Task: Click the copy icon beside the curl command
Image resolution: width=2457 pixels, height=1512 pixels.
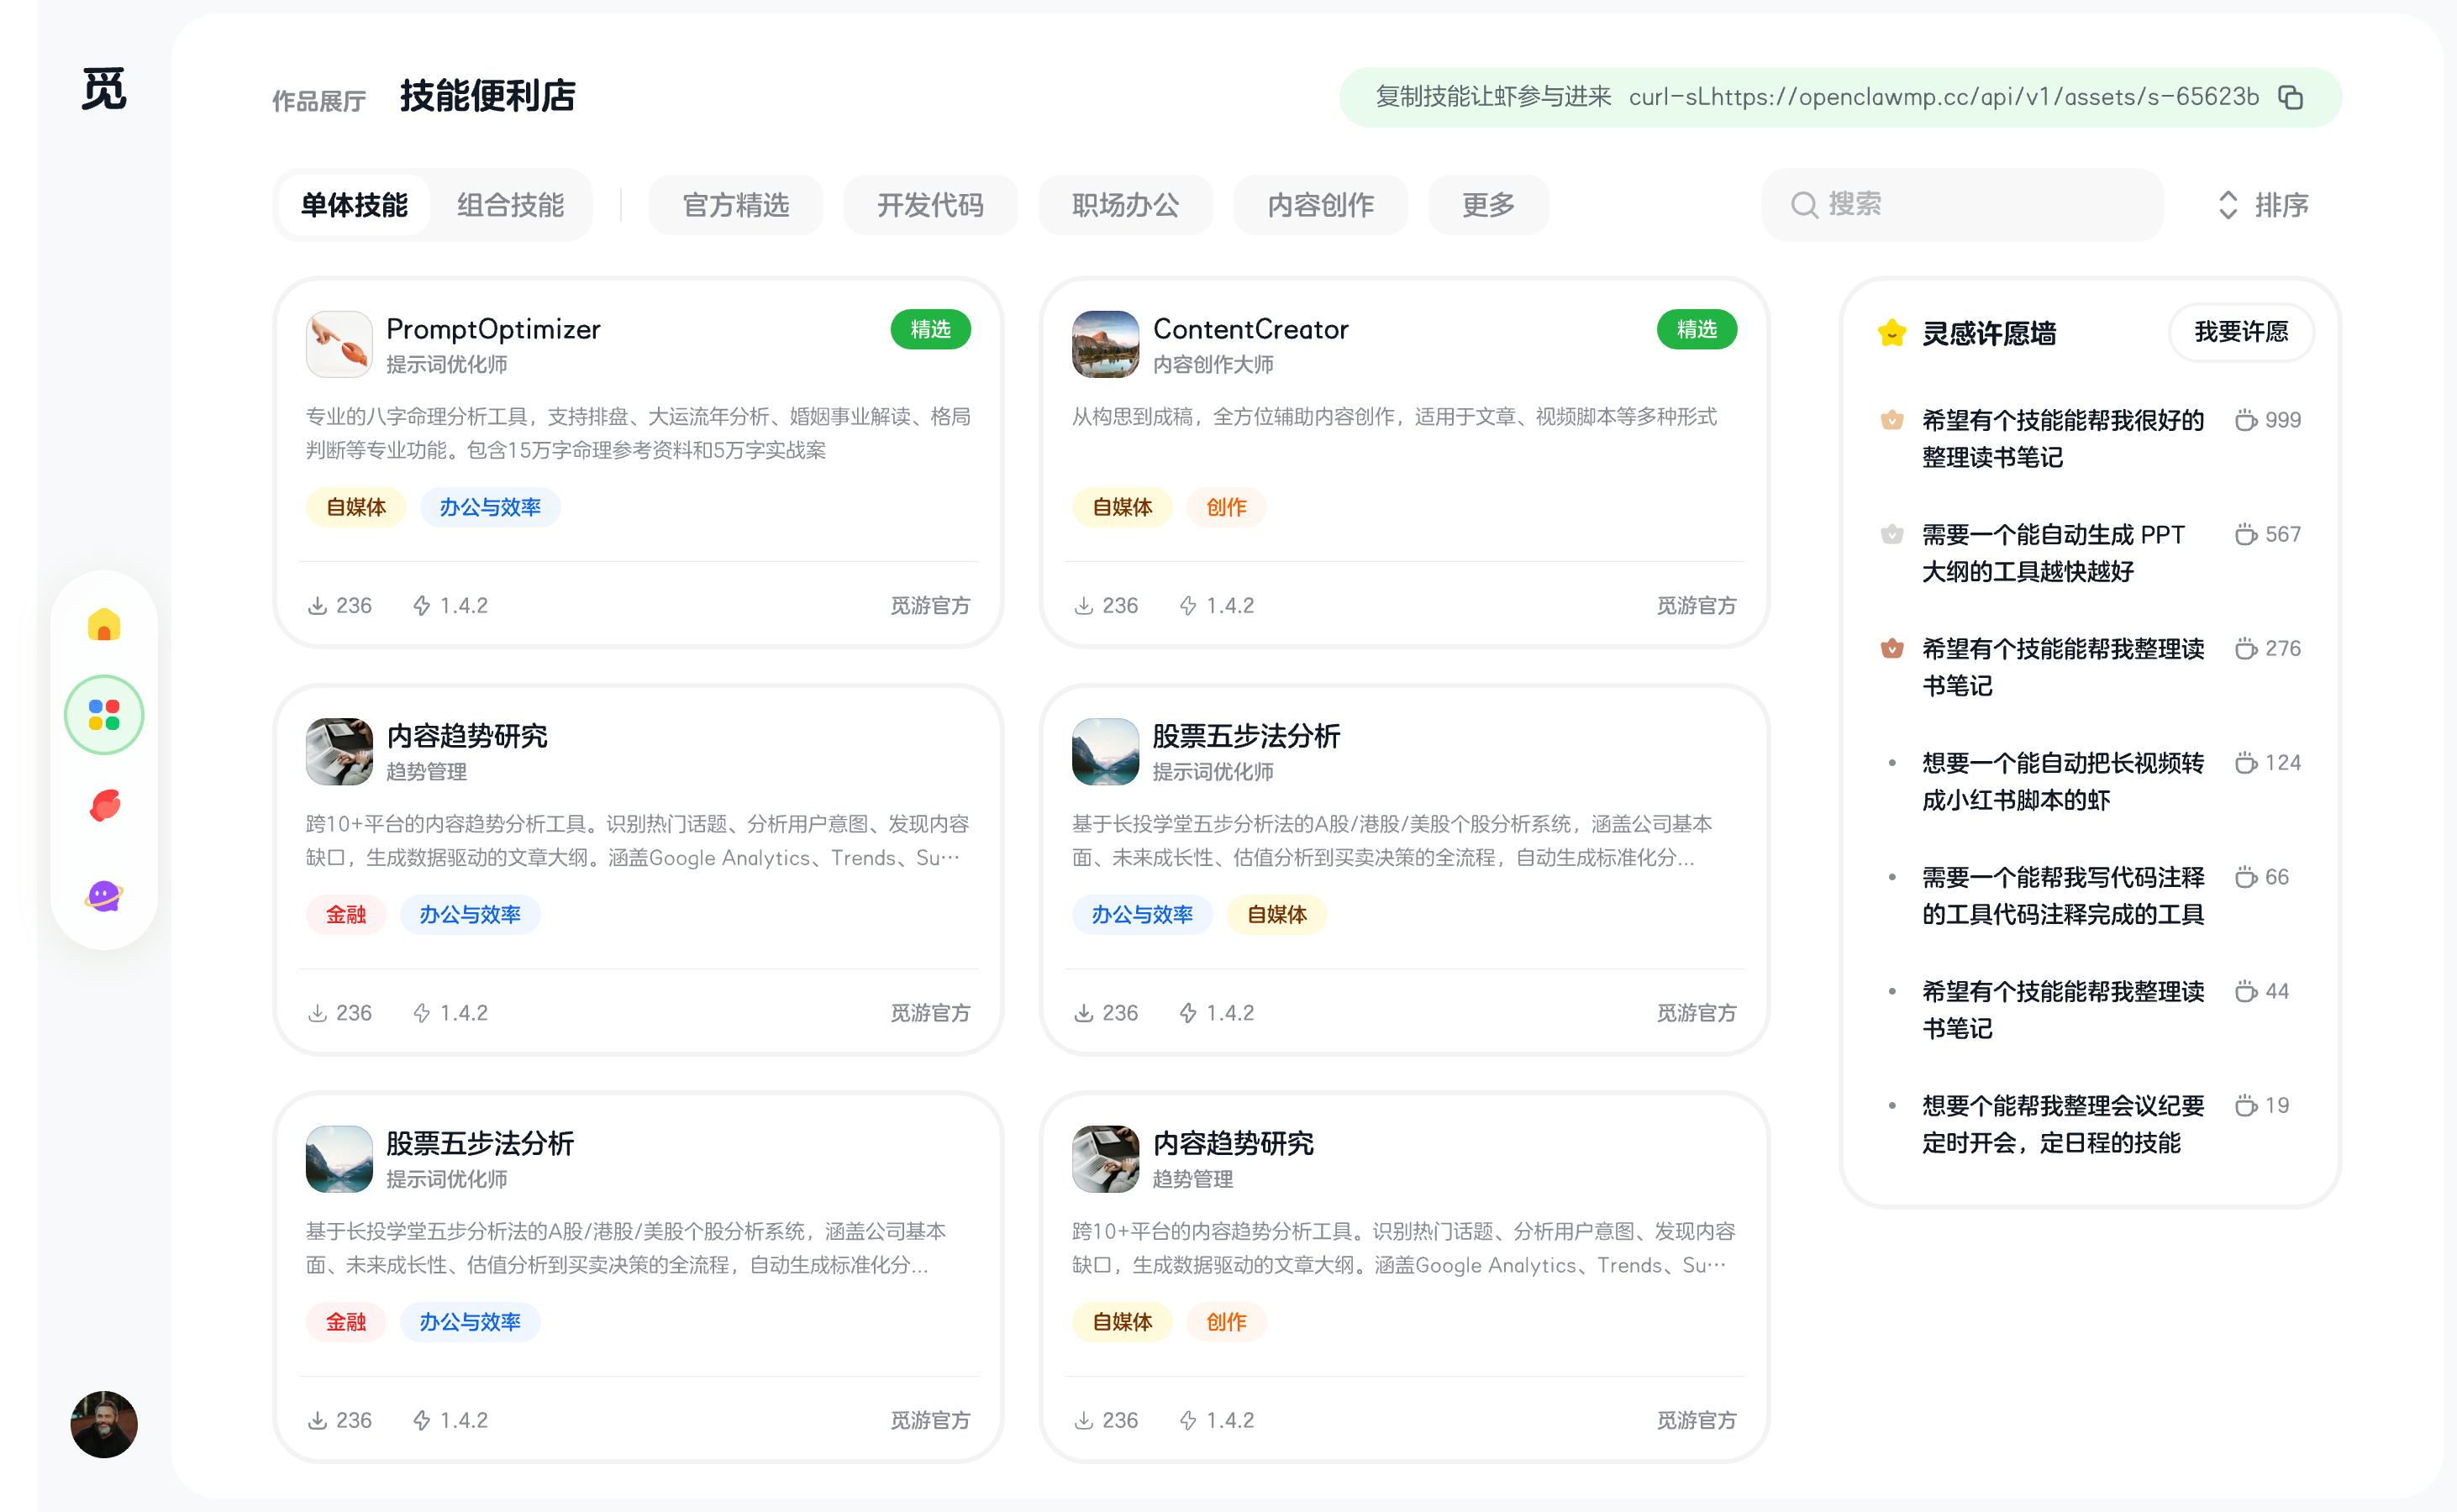Action: pyautogui.click(x=2291, y=97)
